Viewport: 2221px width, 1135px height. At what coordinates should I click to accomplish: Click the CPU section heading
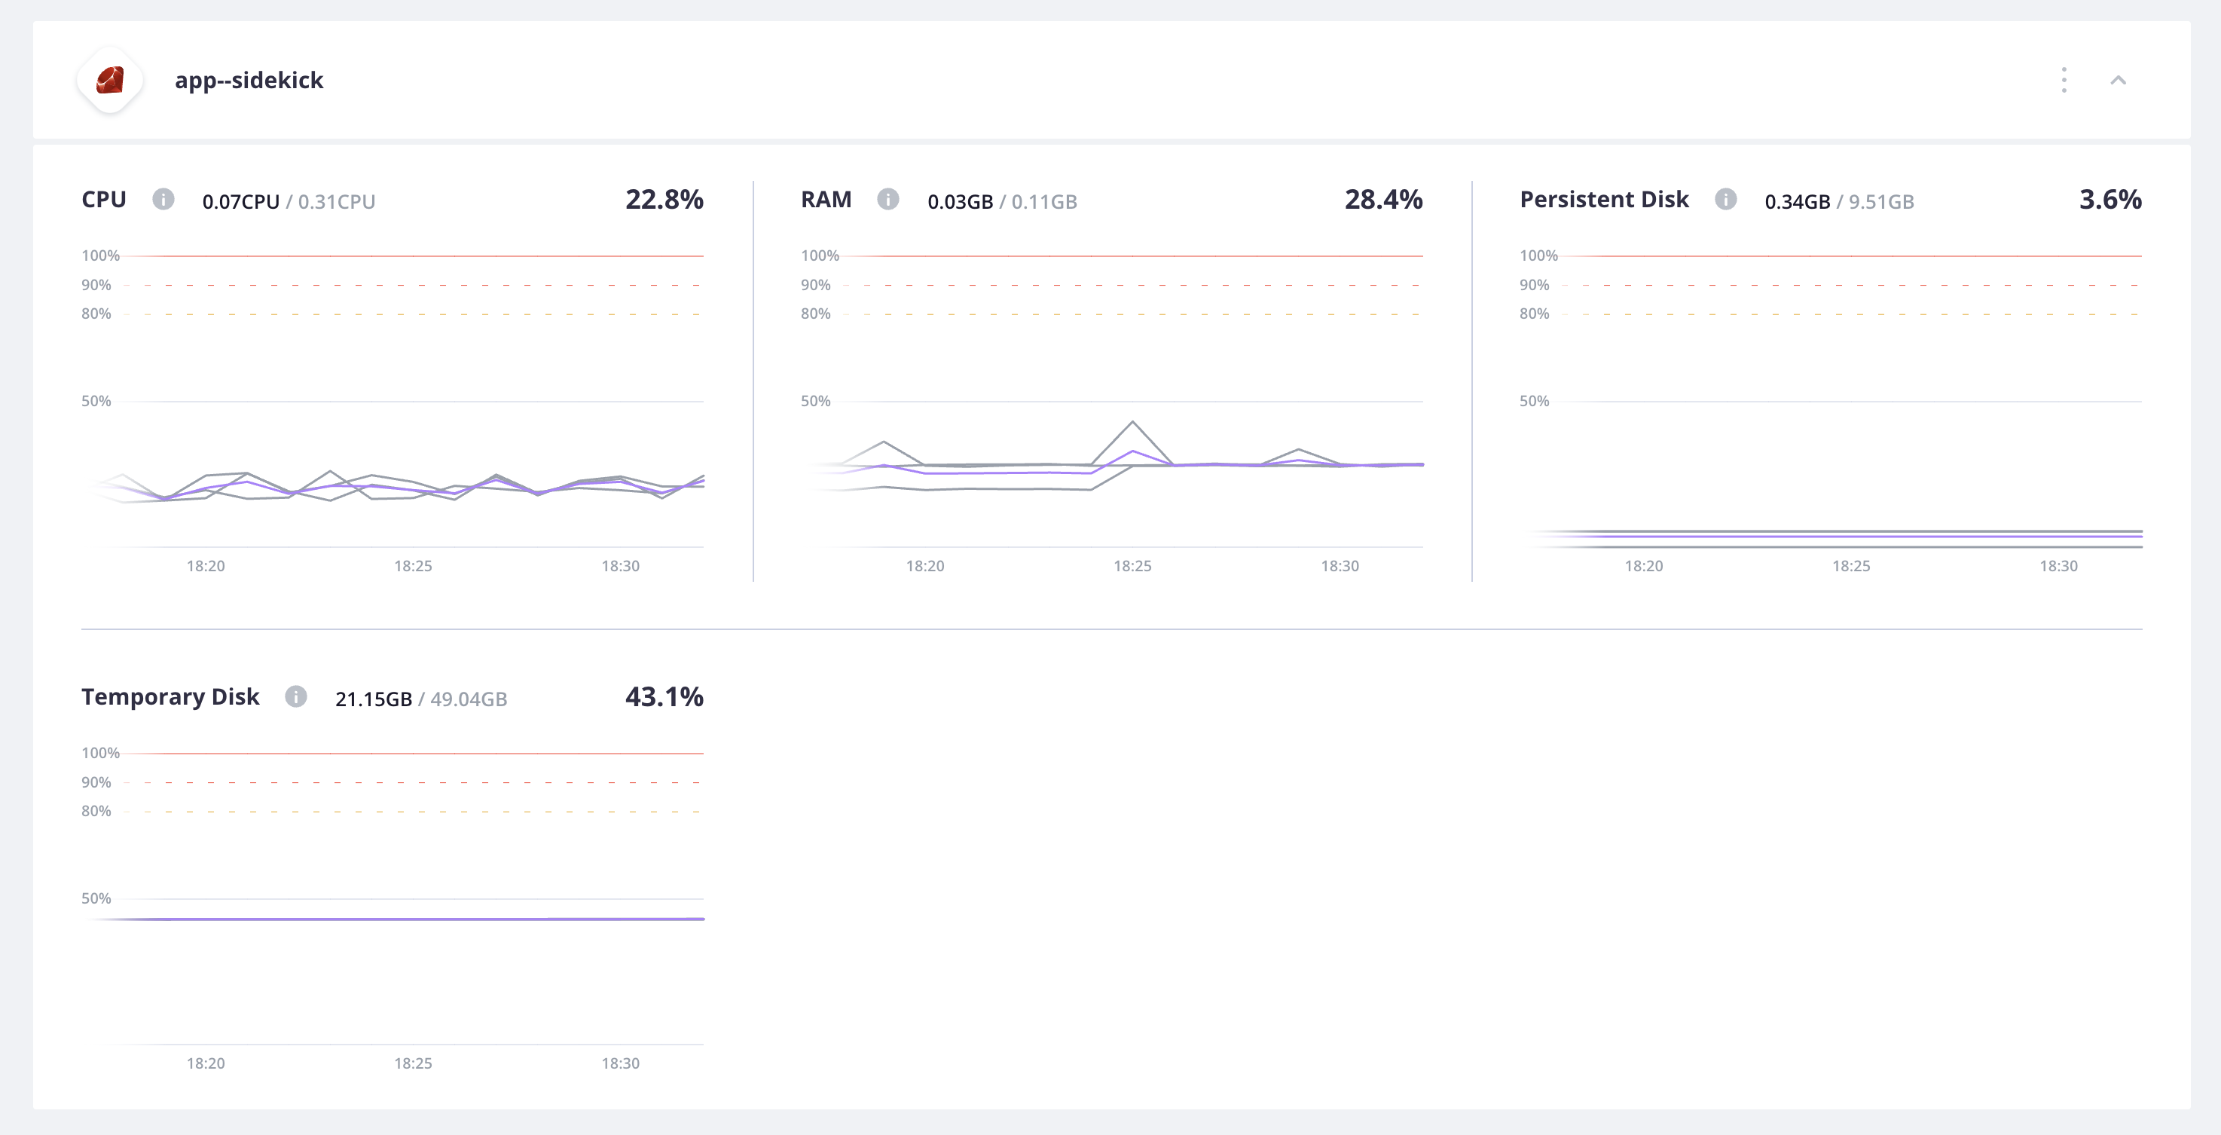[102, 199]
